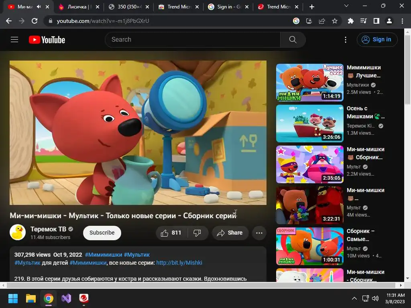This screenshot has width=411, height=308.
Task: Mute the Ми-ми tab speaker icon
Action: [x=39, y=7]
